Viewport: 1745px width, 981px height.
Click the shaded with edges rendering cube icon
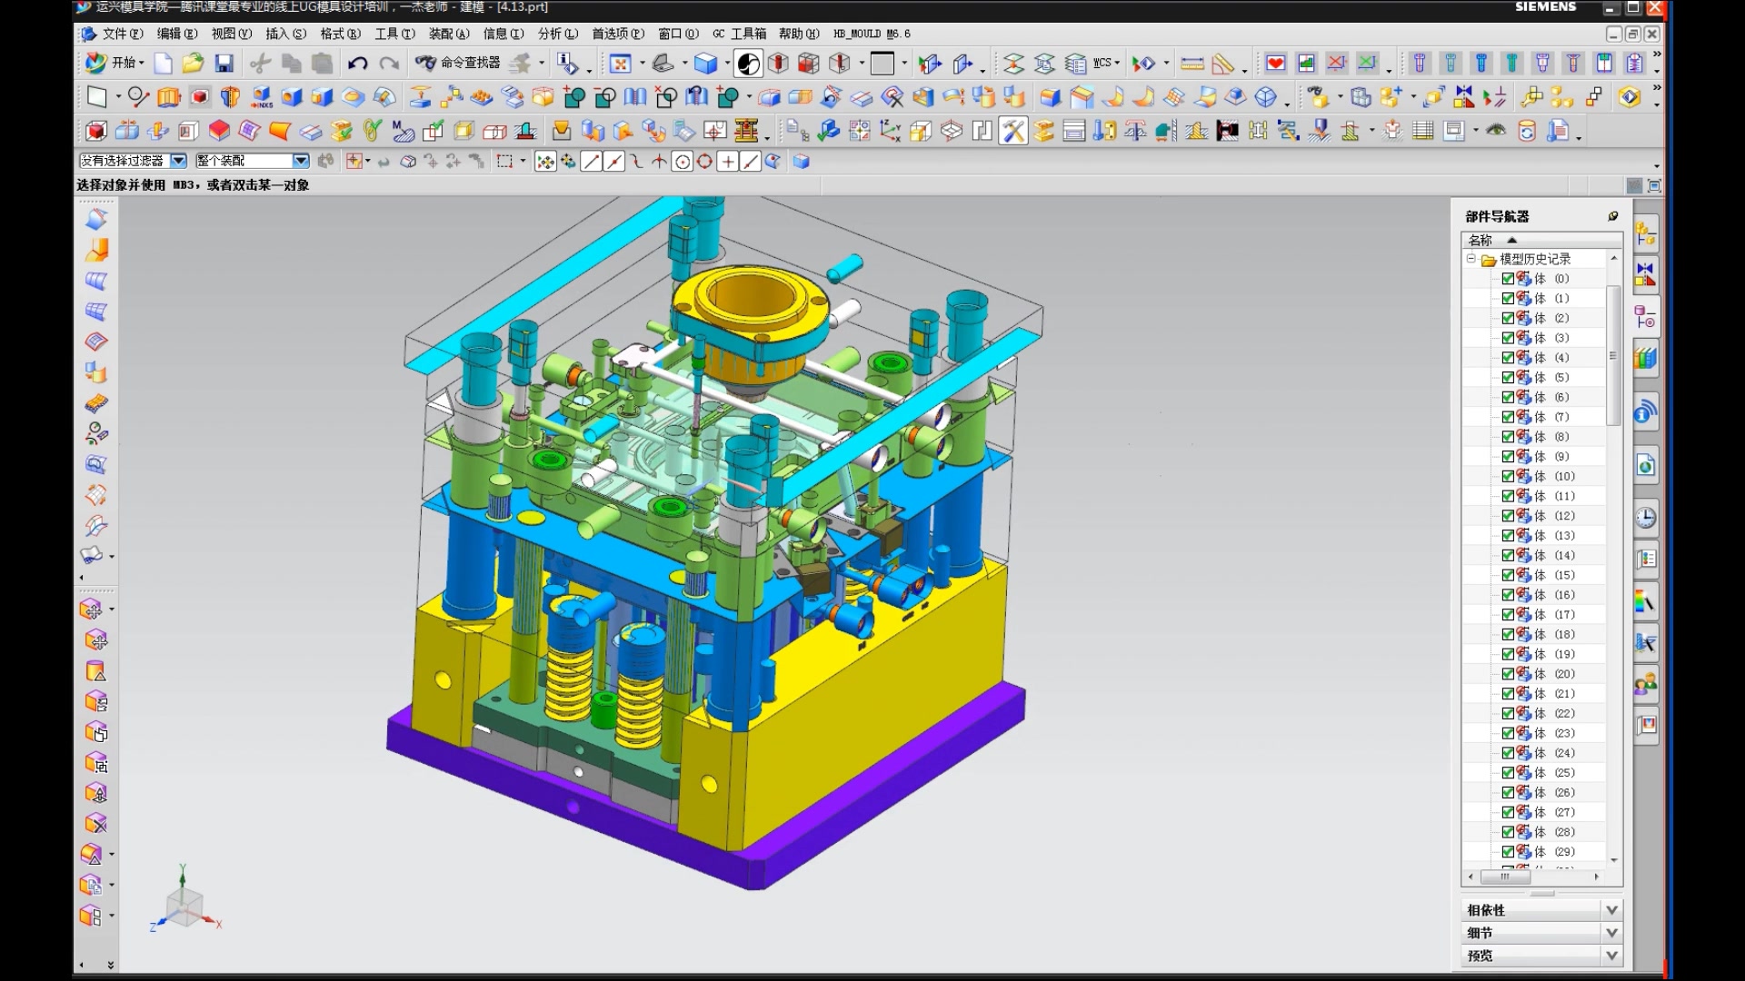705,63
